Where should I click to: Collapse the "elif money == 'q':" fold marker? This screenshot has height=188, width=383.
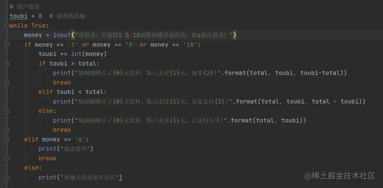click(7, 139)
